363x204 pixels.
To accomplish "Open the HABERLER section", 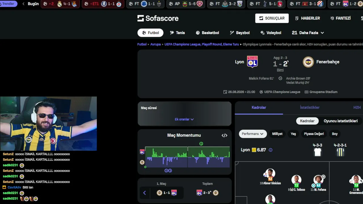I will 307,18.
